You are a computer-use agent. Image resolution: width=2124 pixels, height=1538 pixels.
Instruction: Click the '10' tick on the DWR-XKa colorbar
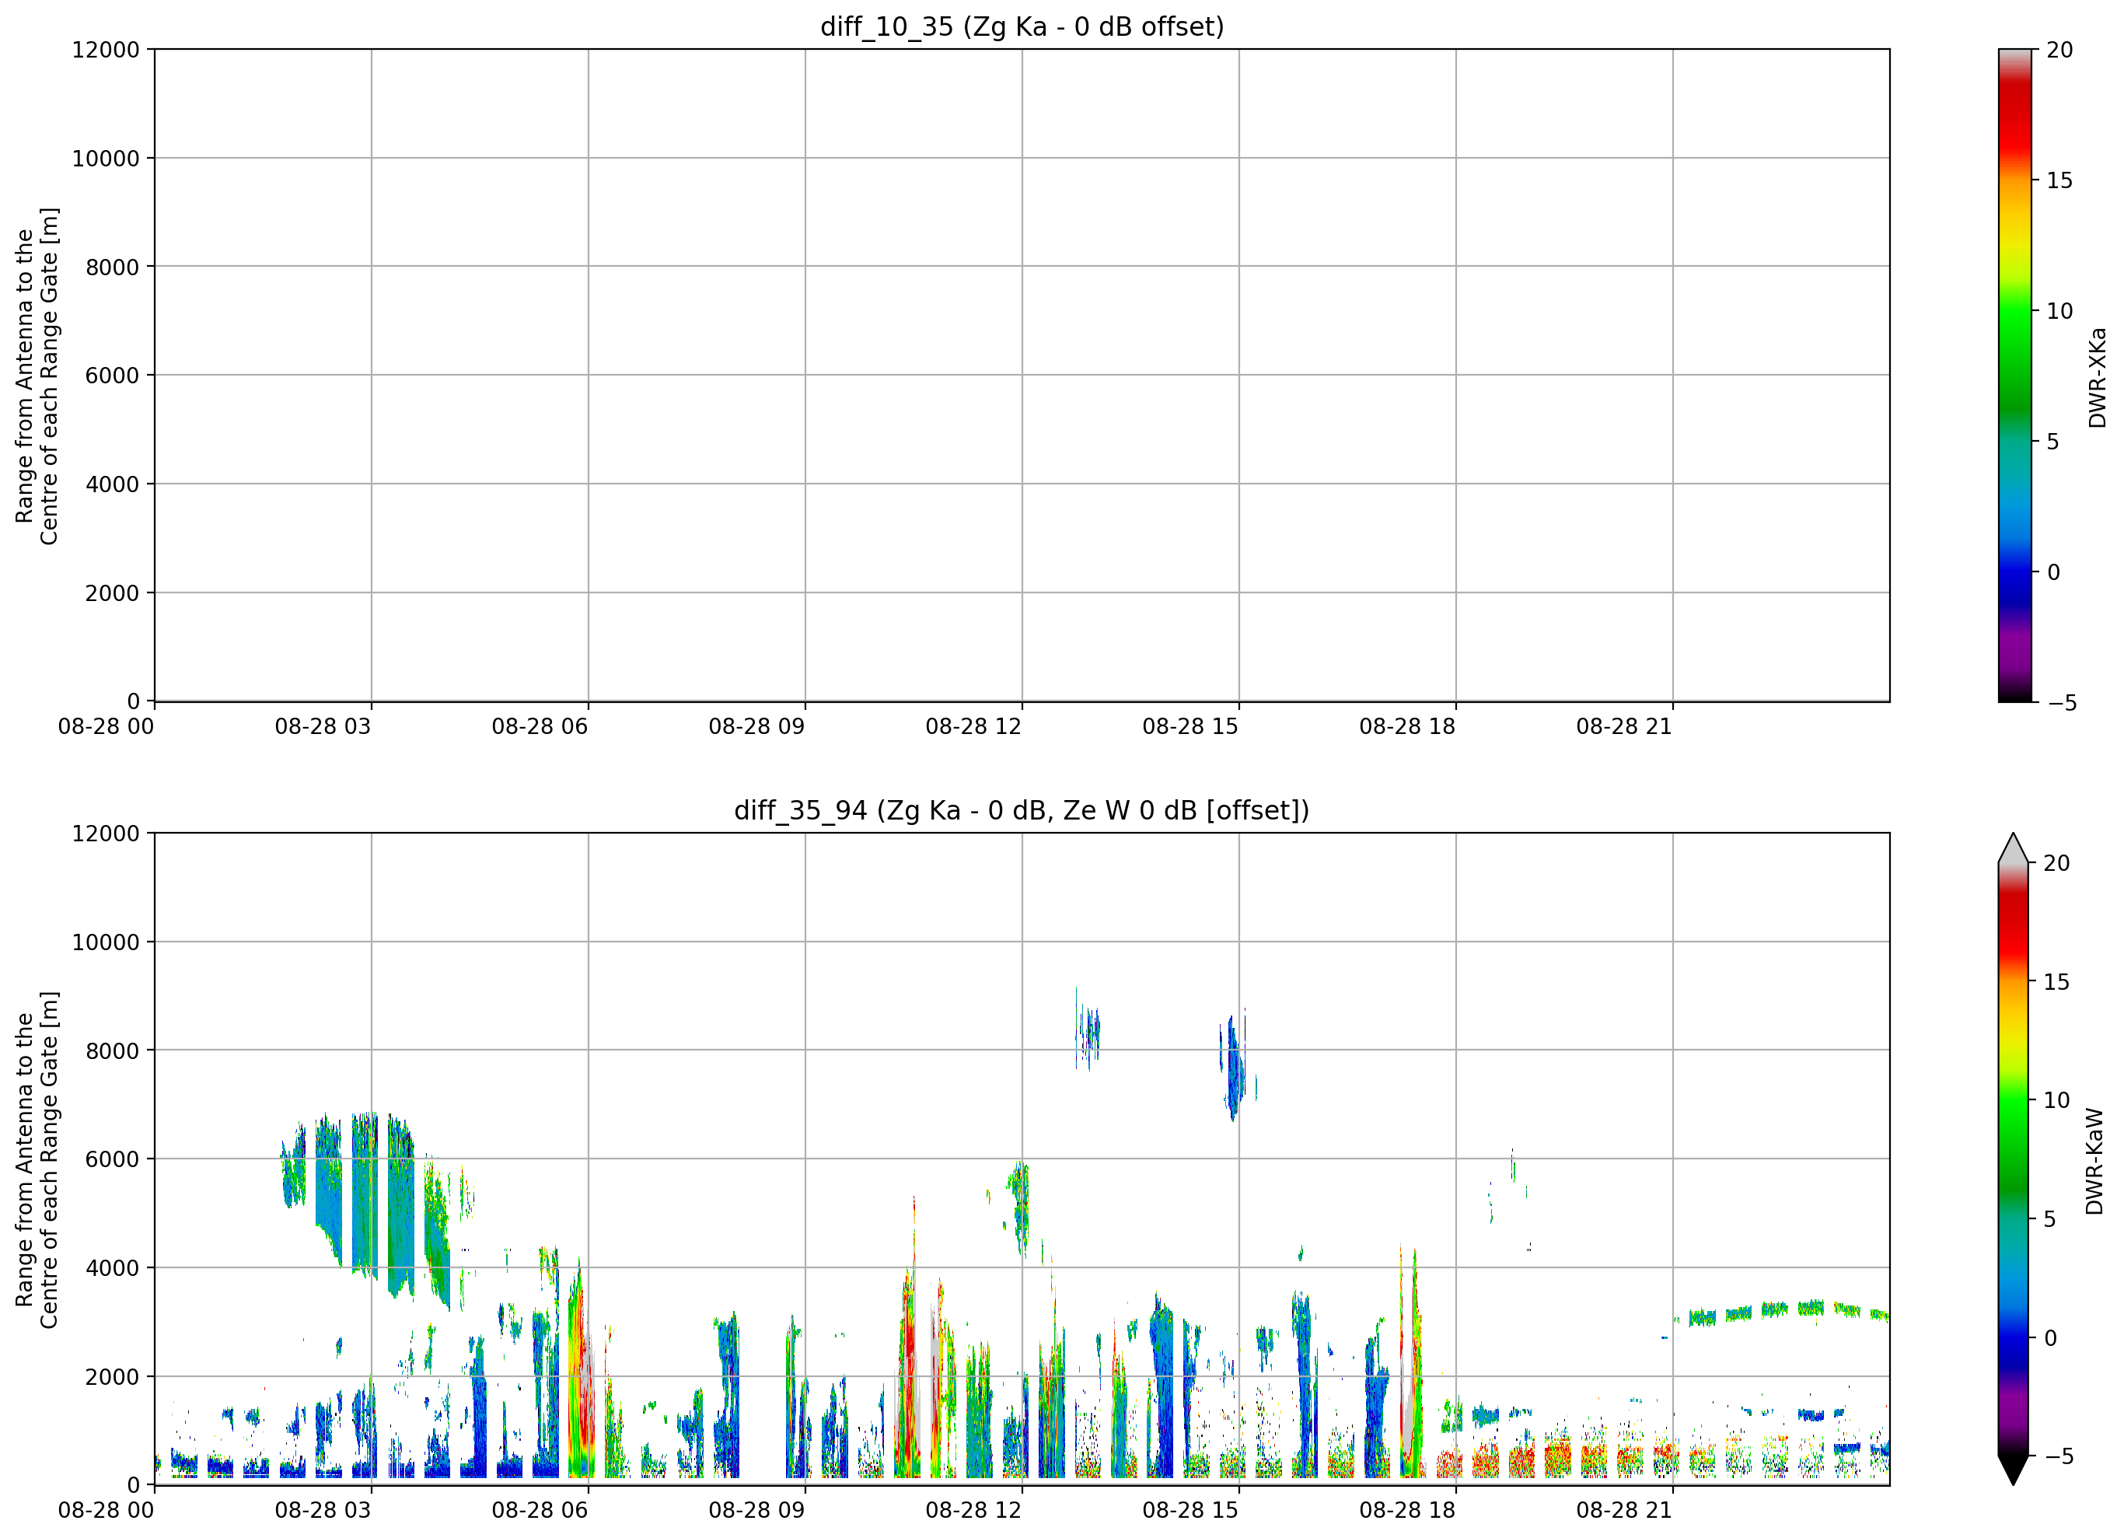2059,311
